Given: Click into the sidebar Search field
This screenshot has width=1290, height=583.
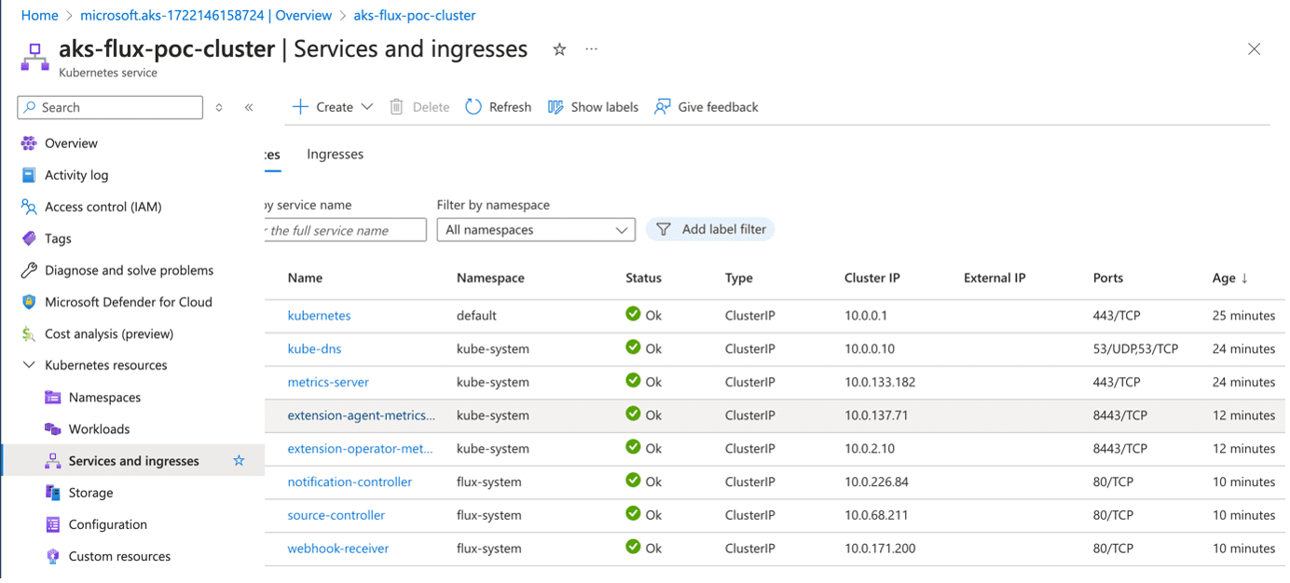Looking at the screenshot, I should pos(110,107).
